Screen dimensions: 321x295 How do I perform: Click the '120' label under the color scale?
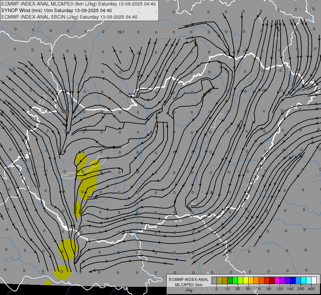(x=280, y=289)
